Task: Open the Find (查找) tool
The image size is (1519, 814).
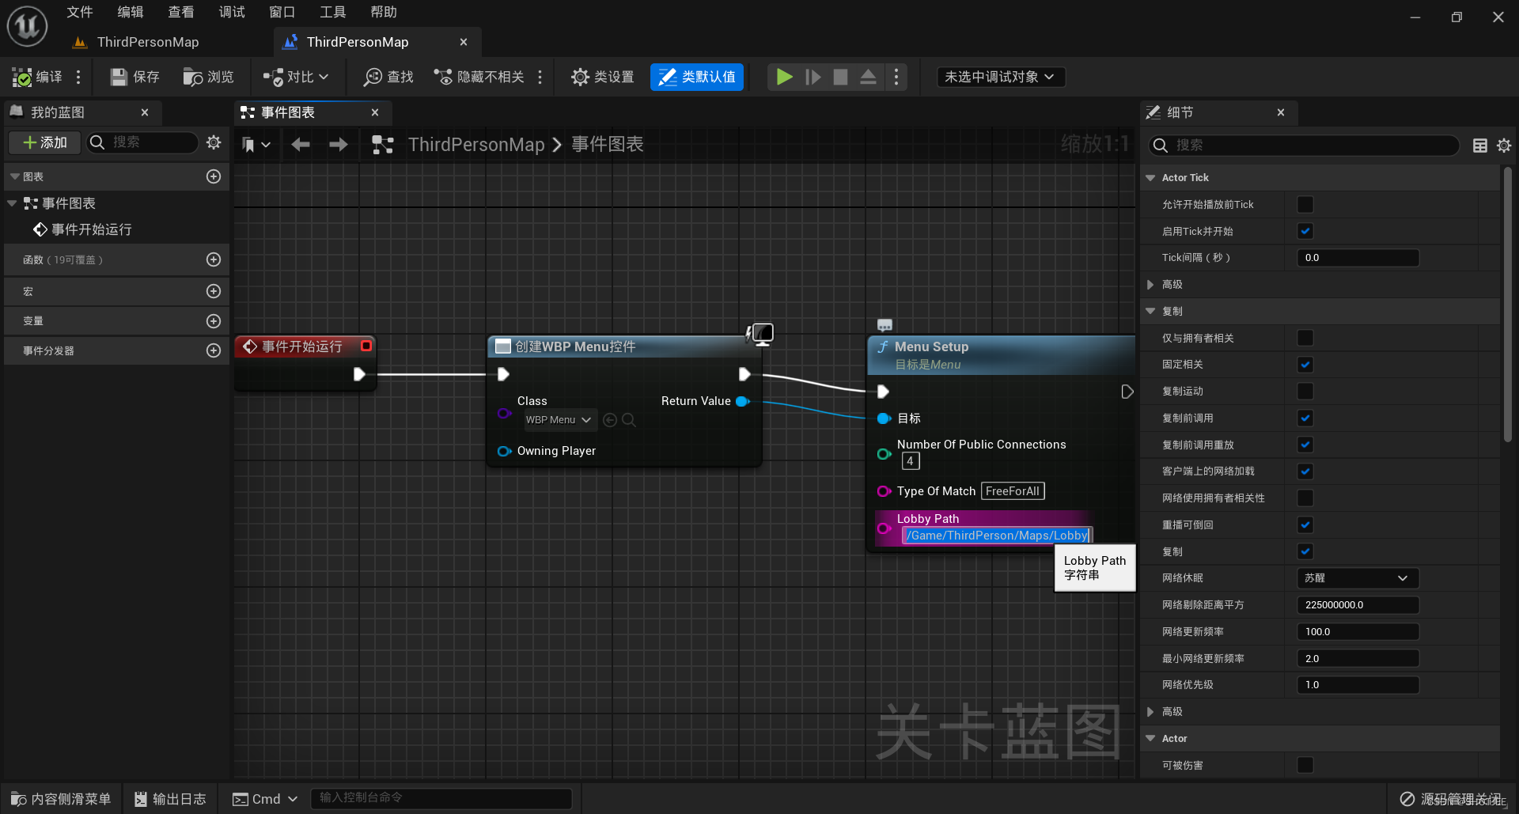Action: (x=388, y=77)
